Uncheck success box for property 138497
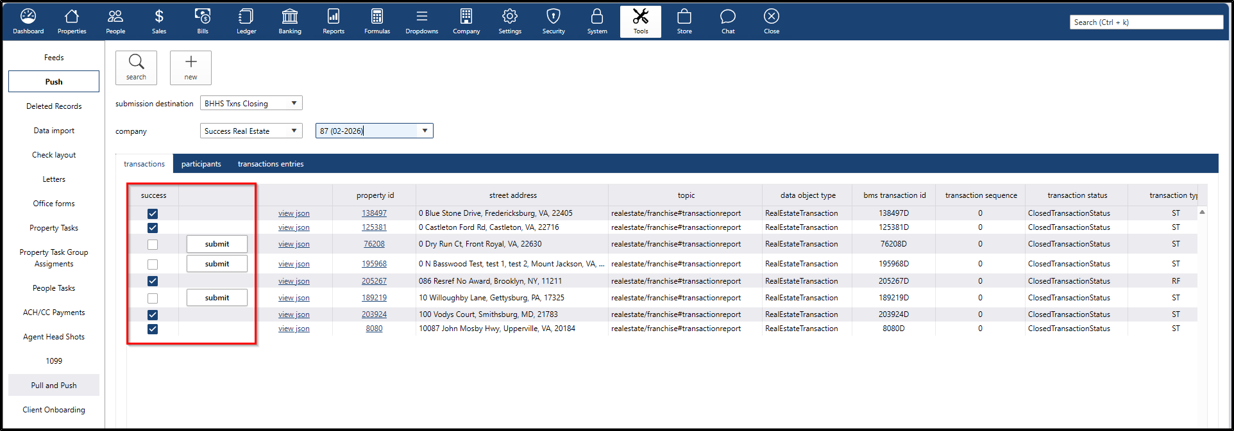This screenshot has height=431, width=1234. point(153,214)
